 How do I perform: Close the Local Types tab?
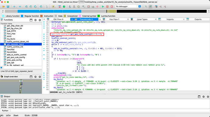128,19
